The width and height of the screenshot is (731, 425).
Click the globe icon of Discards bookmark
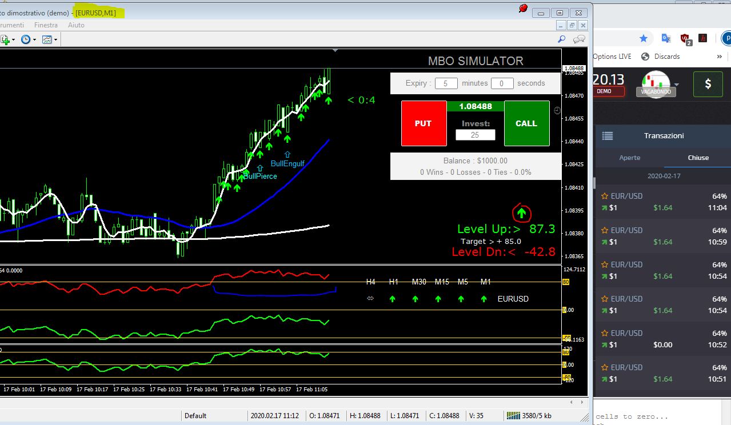tap(645, 57)
